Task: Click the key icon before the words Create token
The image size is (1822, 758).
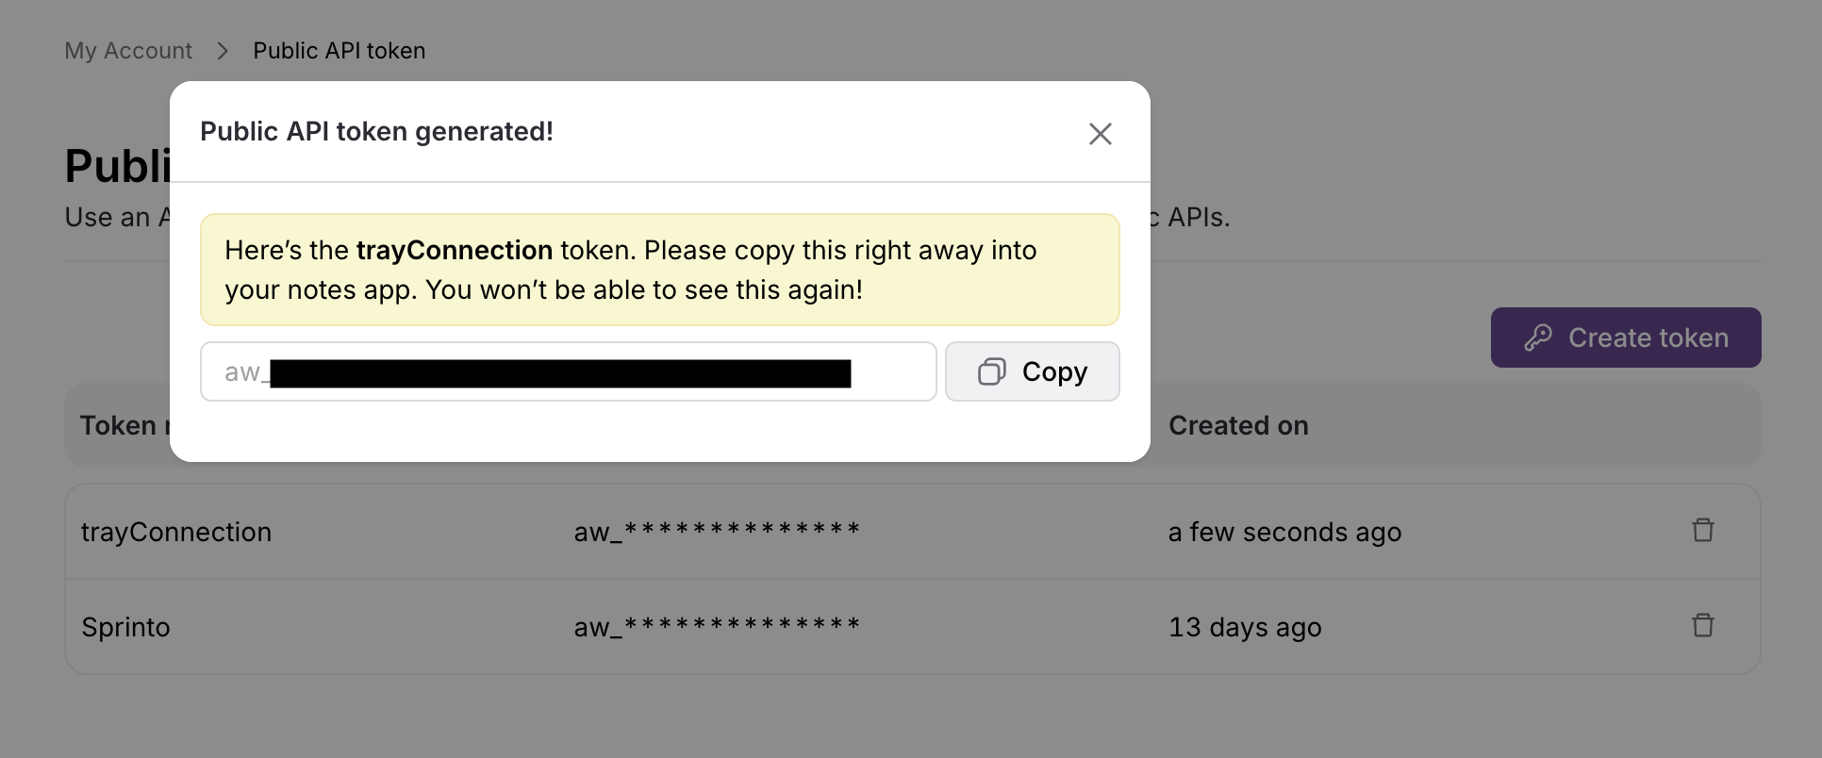Action: [1539, 337]
